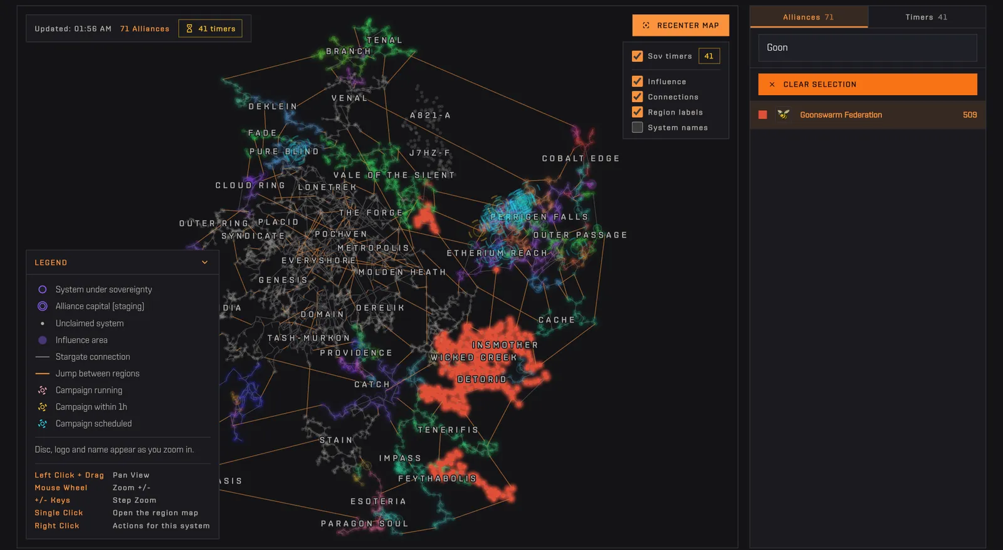Image resolution: width=1003 pixels, height=550 pixels.
Task: Click the 71 Alliances link
Action: tap(145, 29)
